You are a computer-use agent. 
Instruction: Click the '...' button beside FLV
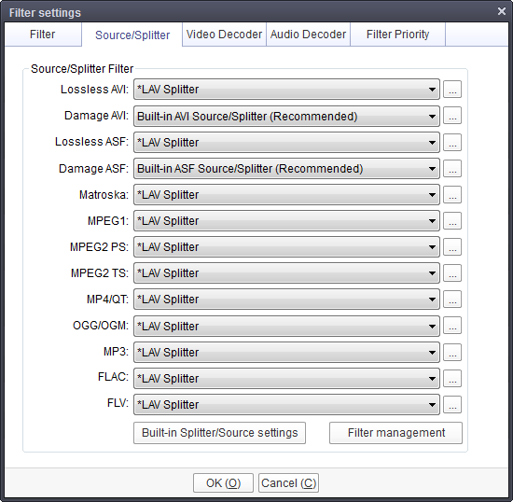pos(452,404)
